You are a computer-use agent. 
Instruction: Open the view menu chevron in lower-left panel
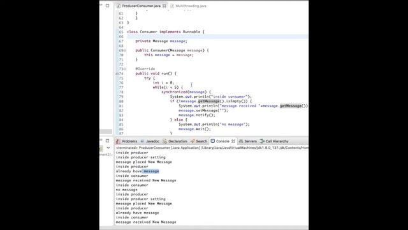(108, 148)
